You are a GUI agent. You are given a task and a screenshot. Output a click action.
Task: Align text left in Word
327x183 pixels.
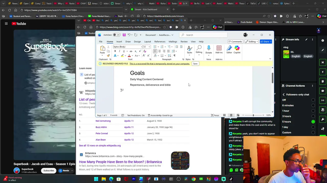pos(155,51)
